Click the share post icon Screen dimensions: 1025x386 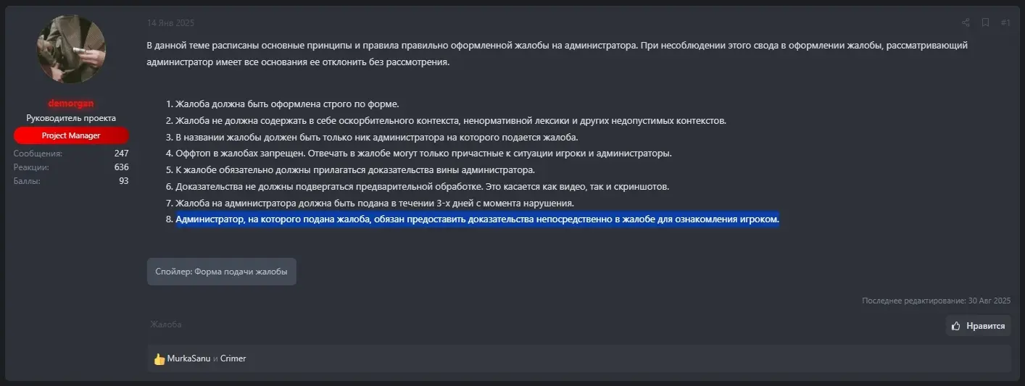pyautogui.click(x=966, y=22)
